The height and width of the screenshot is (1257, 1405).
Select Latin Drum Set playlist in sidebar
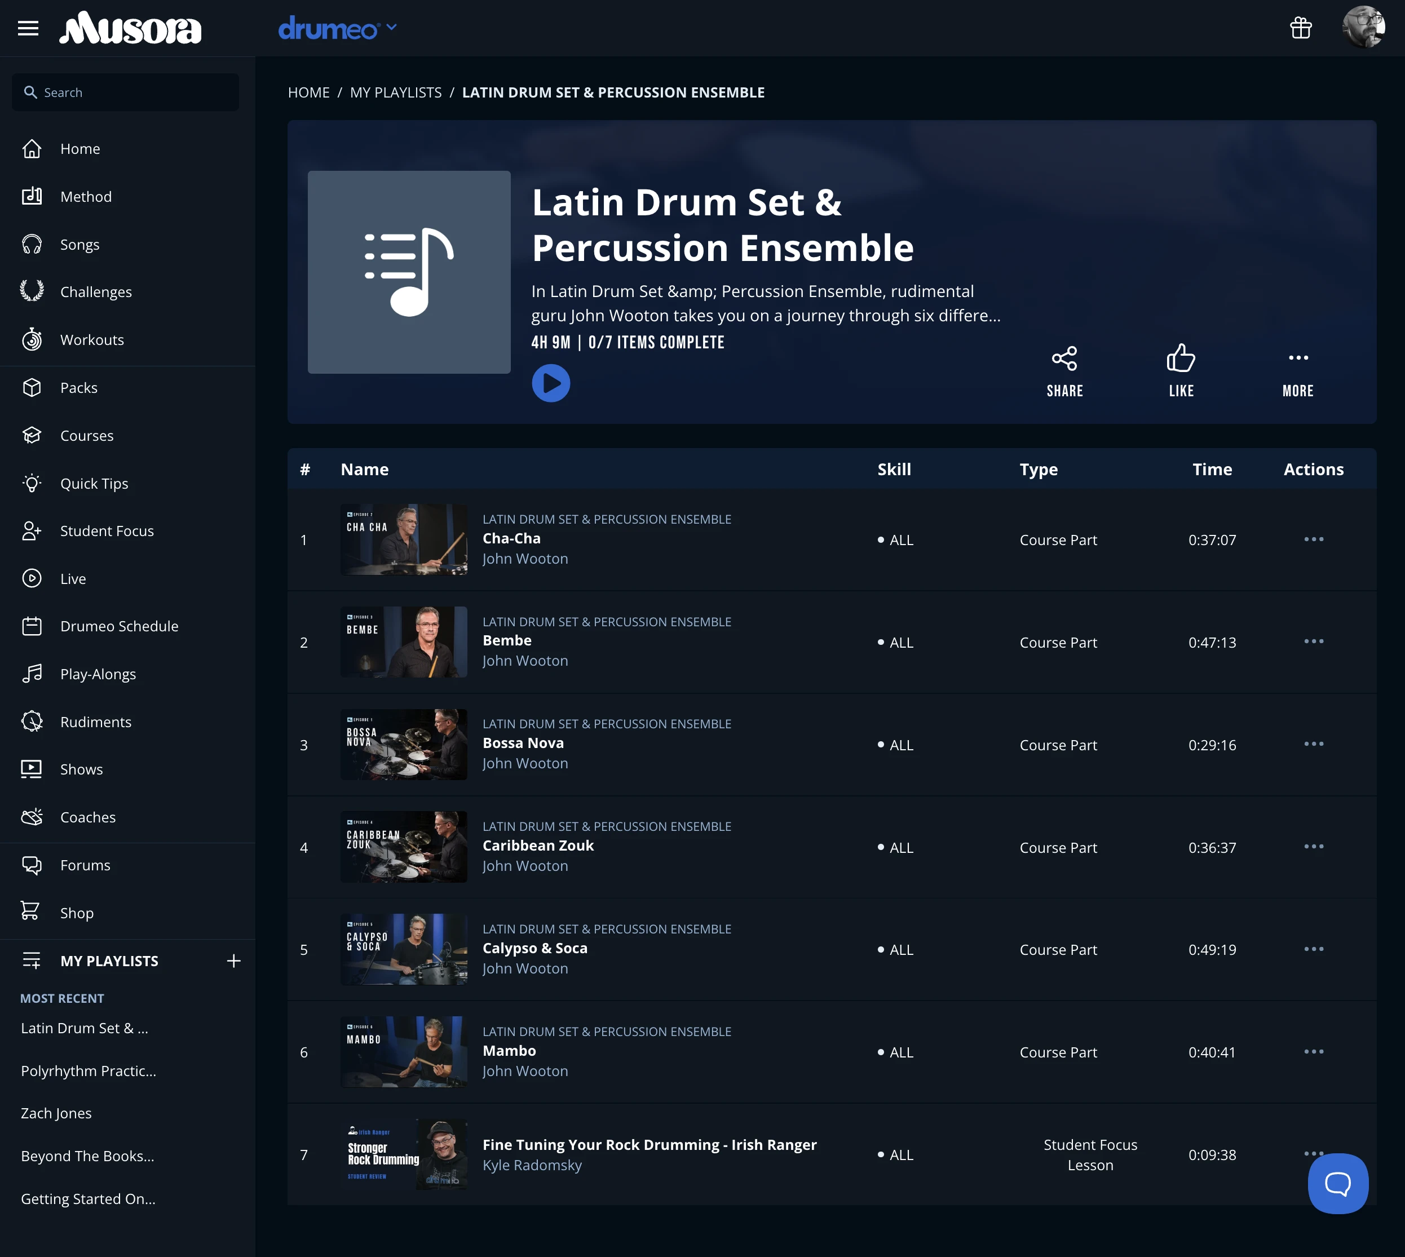(x=84, y=1028)
